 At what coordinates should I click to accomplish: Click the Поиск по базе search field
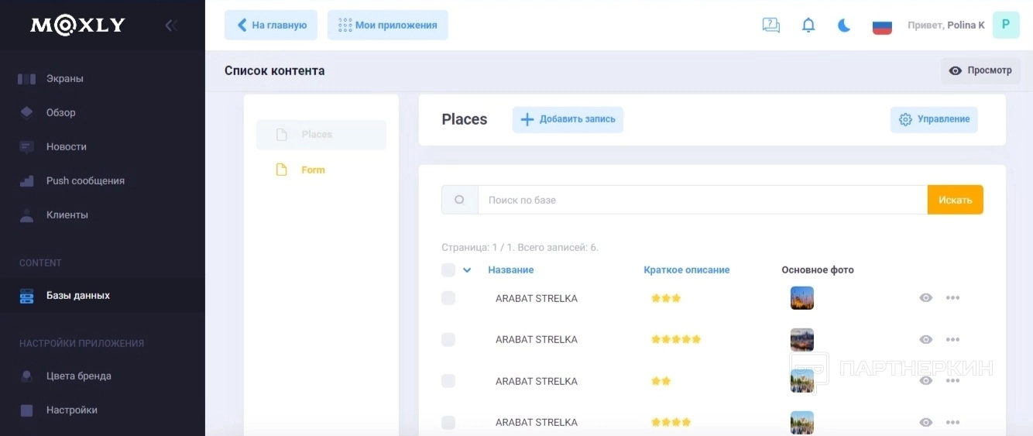(x=702, y=200)
